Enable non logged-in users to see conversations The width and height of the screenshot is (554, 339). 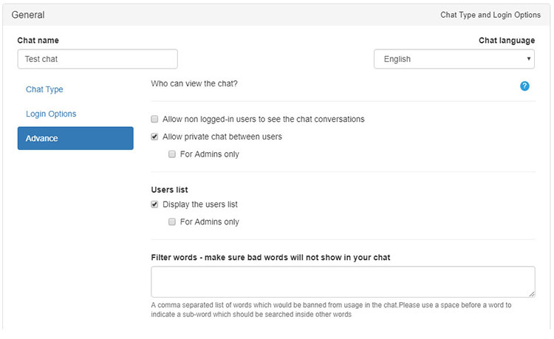[155, 119]
